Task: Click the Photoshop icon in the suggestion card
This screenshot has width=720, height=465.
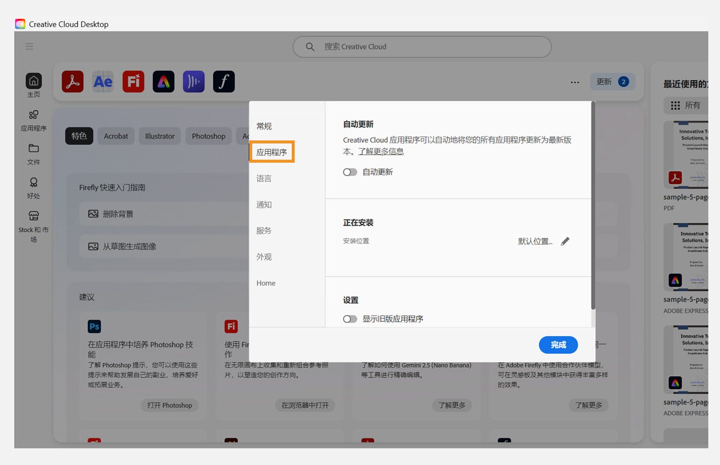Action: click(x=94, y=326)
